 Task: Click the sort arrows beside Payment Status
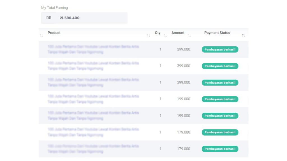coord(244,35)
